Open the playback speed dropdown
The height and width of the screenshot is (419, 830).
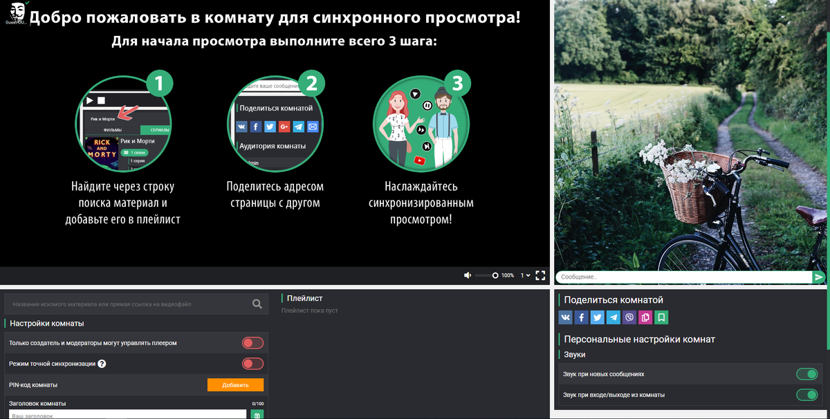click(526, 275)
